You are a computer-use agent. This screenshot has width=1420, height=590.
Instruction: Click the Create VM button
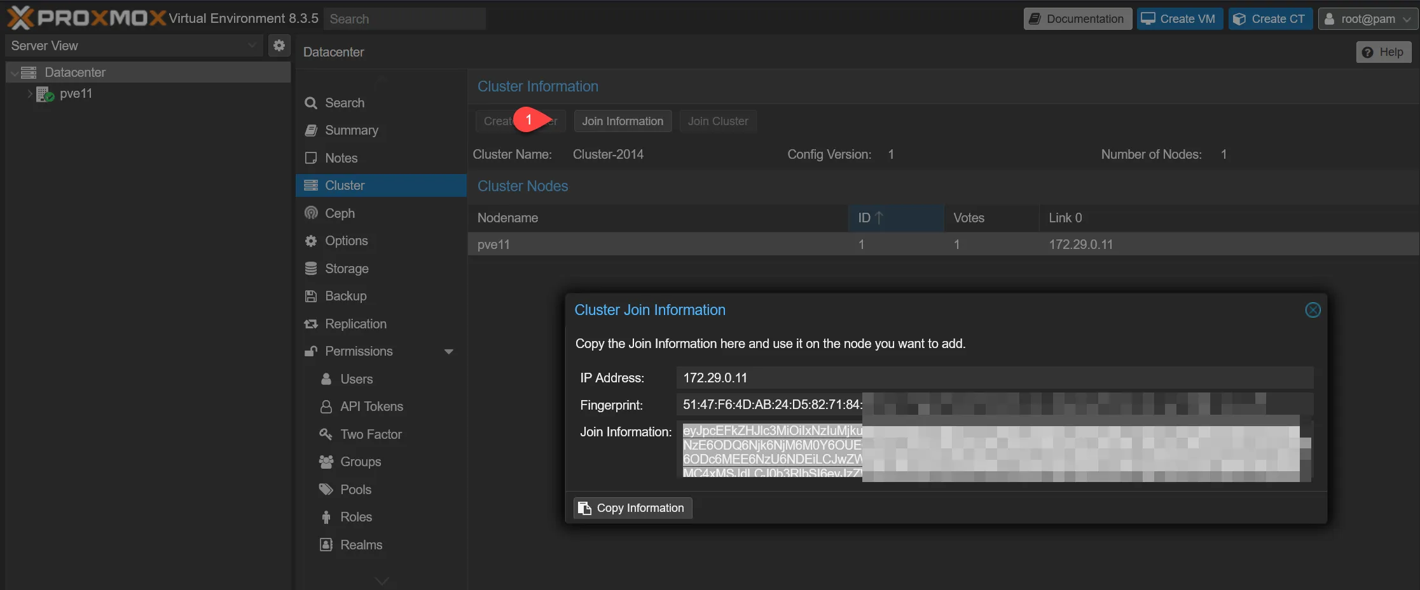[x=1180, y=19]
